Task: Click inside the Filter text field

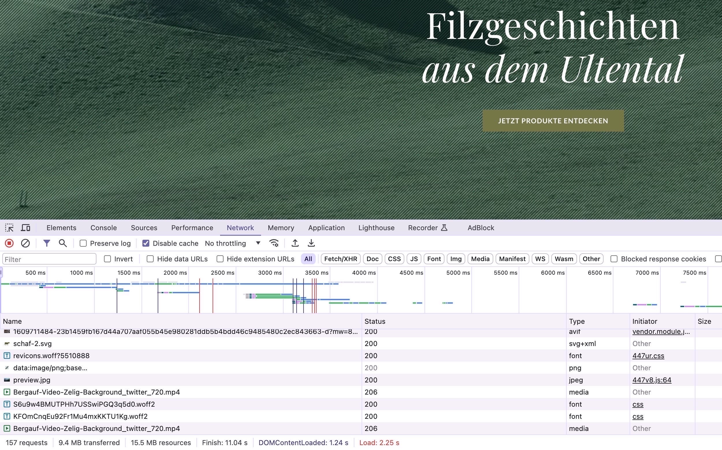Action: point(49,259)
